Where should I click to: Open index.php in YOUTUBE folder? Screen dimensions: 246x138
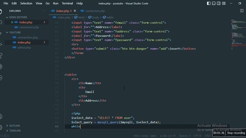point(24,43)
